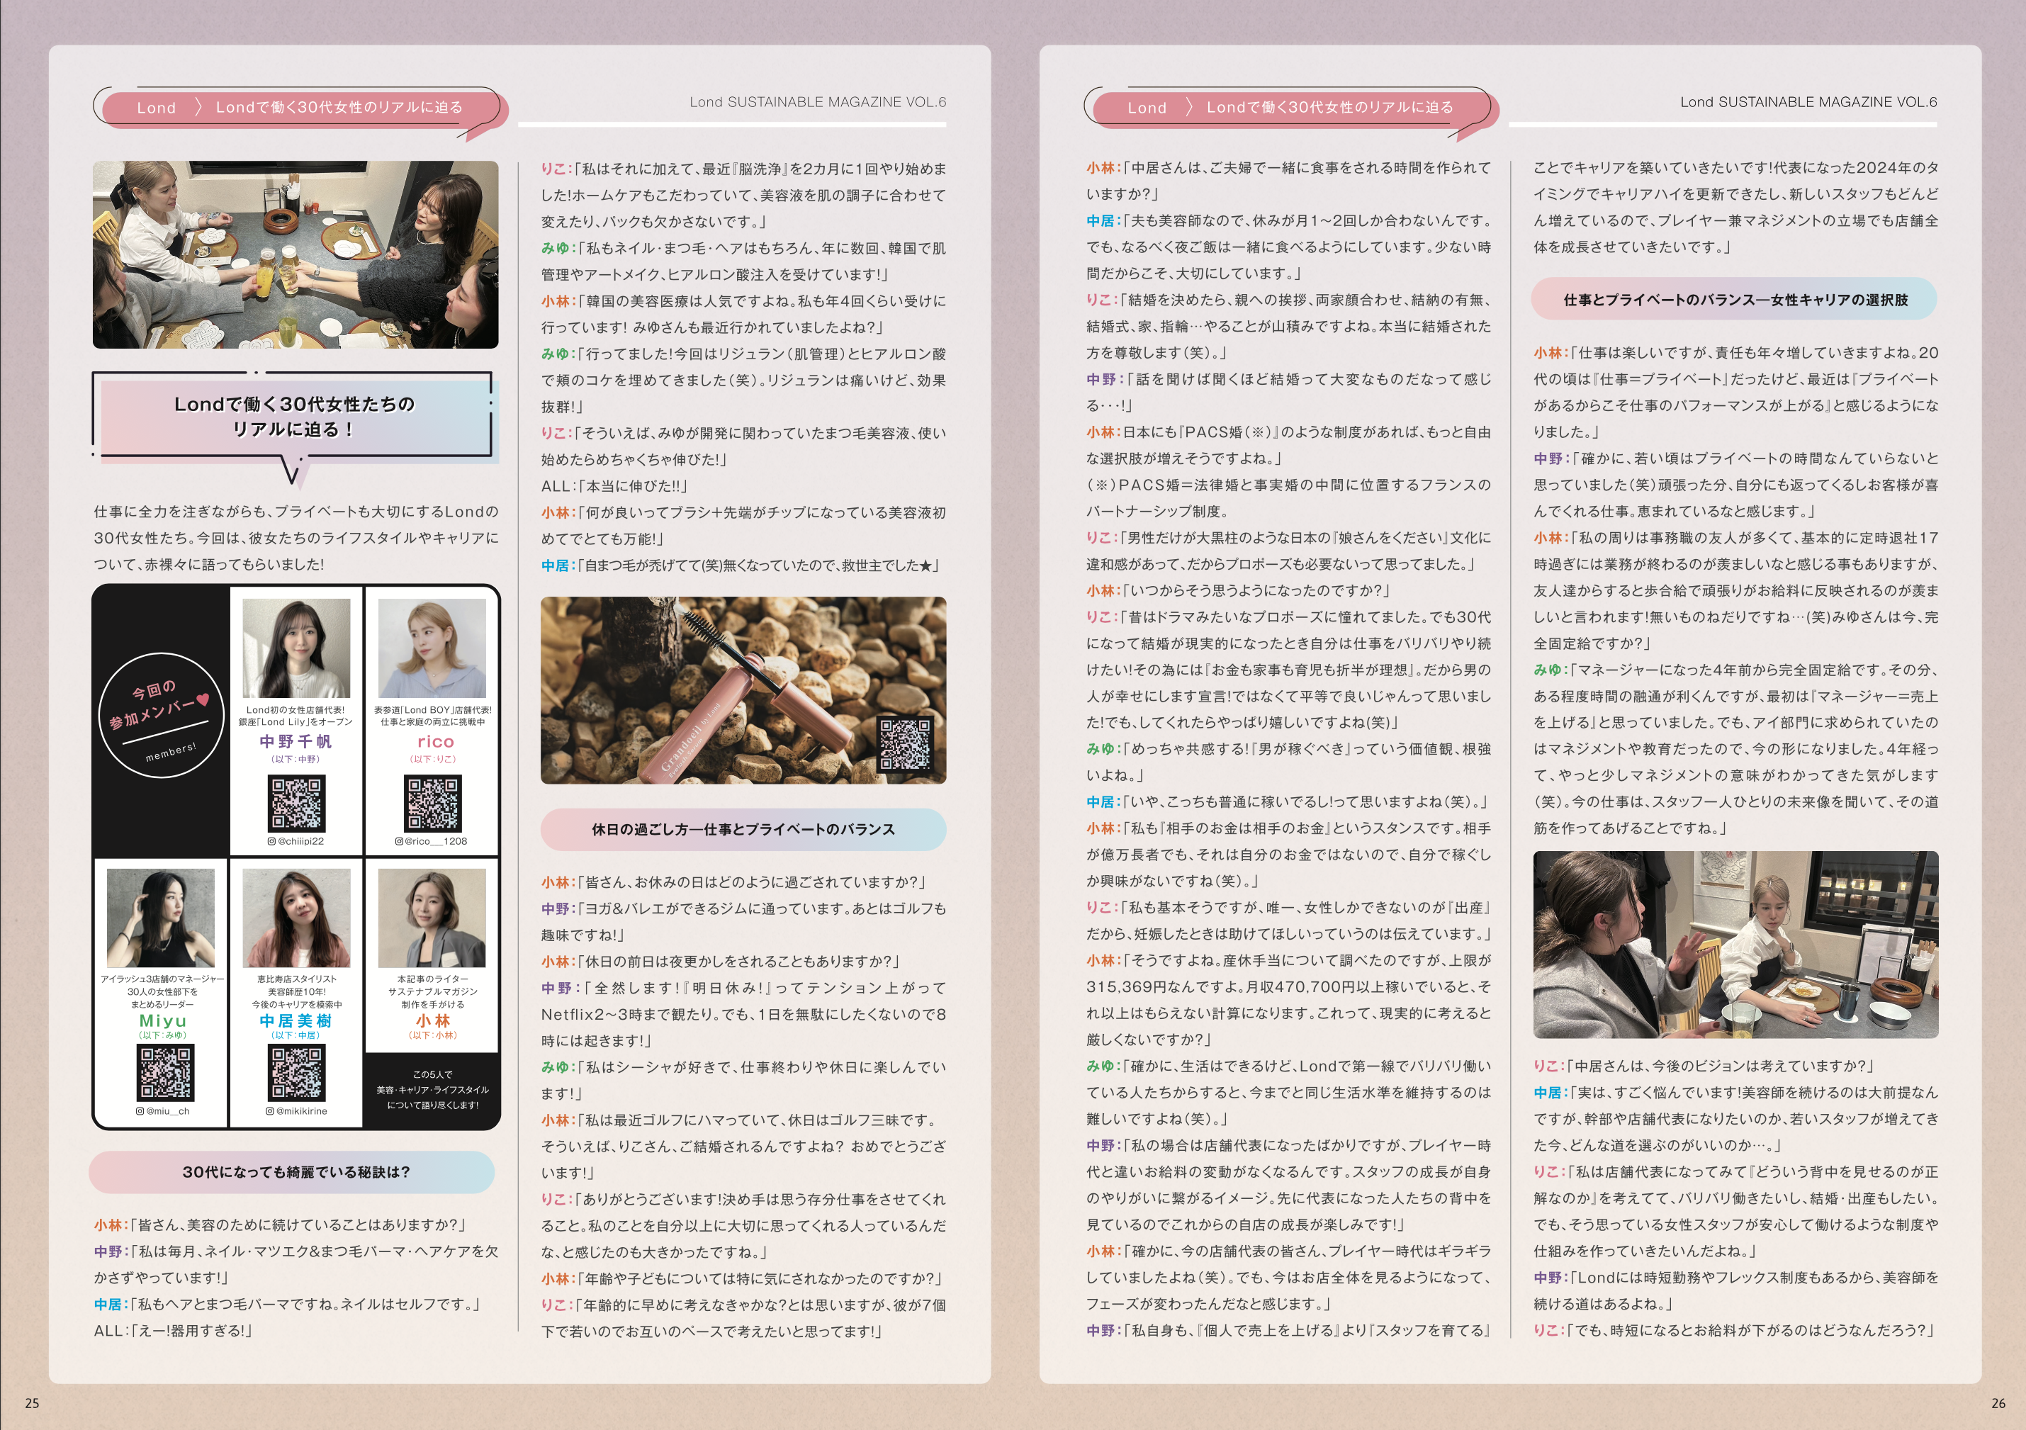Click the 休日の過ごし方—仕事とプライベートのバランス heading

743,829
